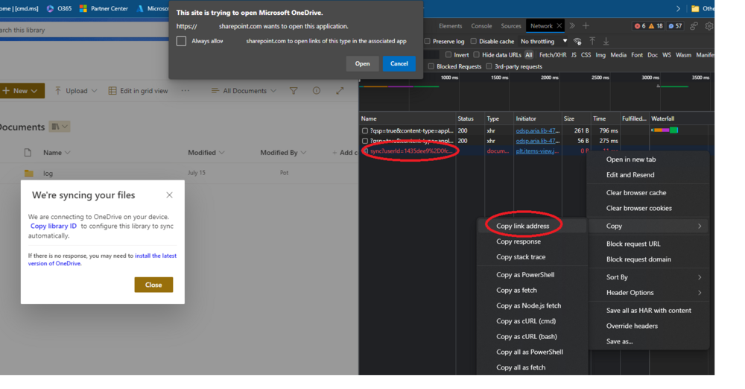Check the Always allow checkbox
The height and width of the screenshot is (389, 745).
pyautogui.click(x=181, y=41)
